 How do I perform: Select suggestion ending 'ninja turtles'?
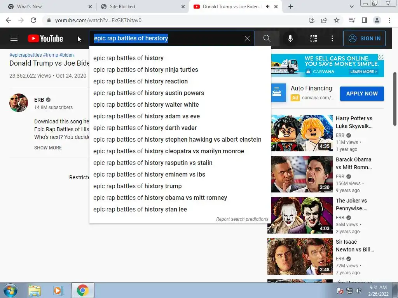pos(180,70)
